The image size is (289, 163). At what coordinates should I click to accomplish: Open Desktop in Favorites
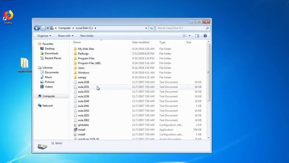click(x=50, y=48)
